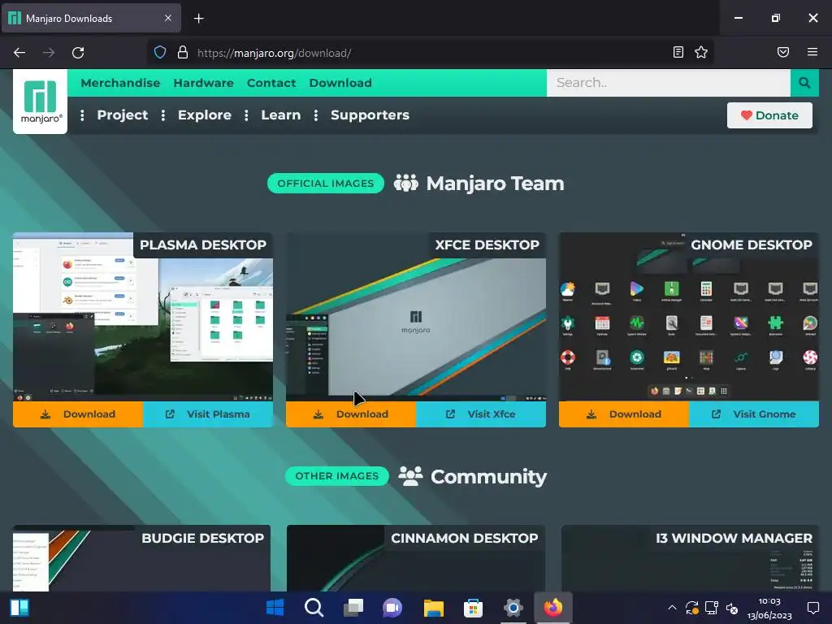Download the Xfce Desktop image
Image resolution: width=832 pixels, height=624 pixels.
tap(351, 414)
